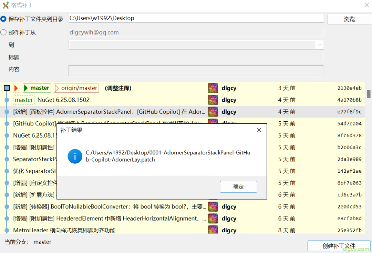Click the green master branch label
Image resolution: width=372 pixels, height=253 pixels.
click(37, 88)
